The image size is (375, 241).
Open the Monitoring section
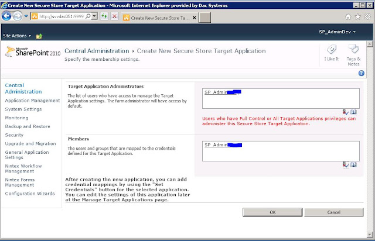17,118
